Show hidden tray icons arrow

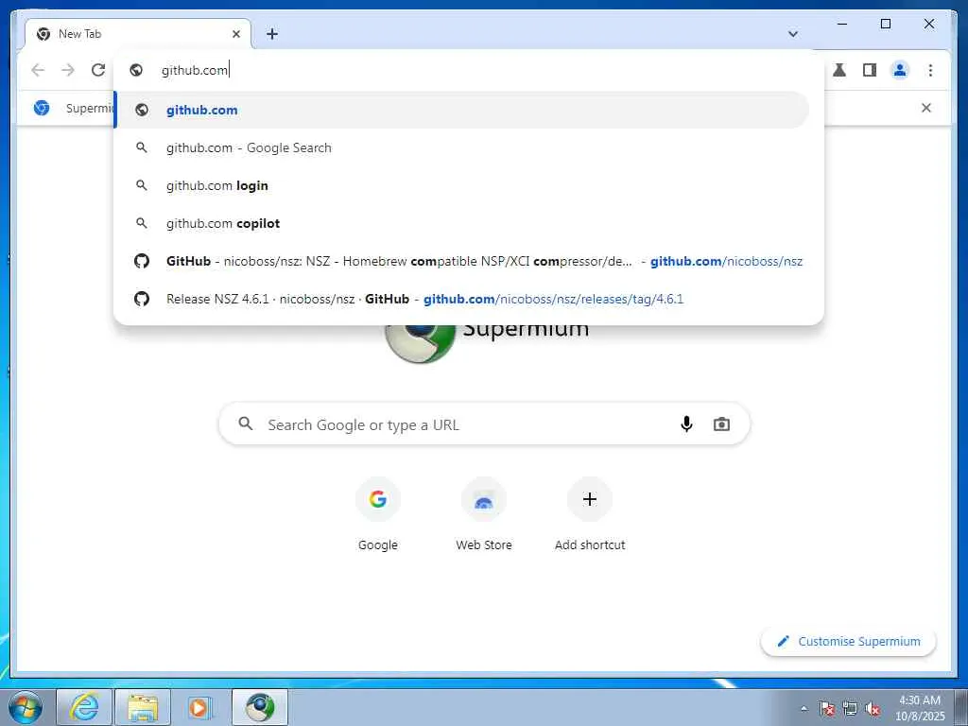point(804,708)
